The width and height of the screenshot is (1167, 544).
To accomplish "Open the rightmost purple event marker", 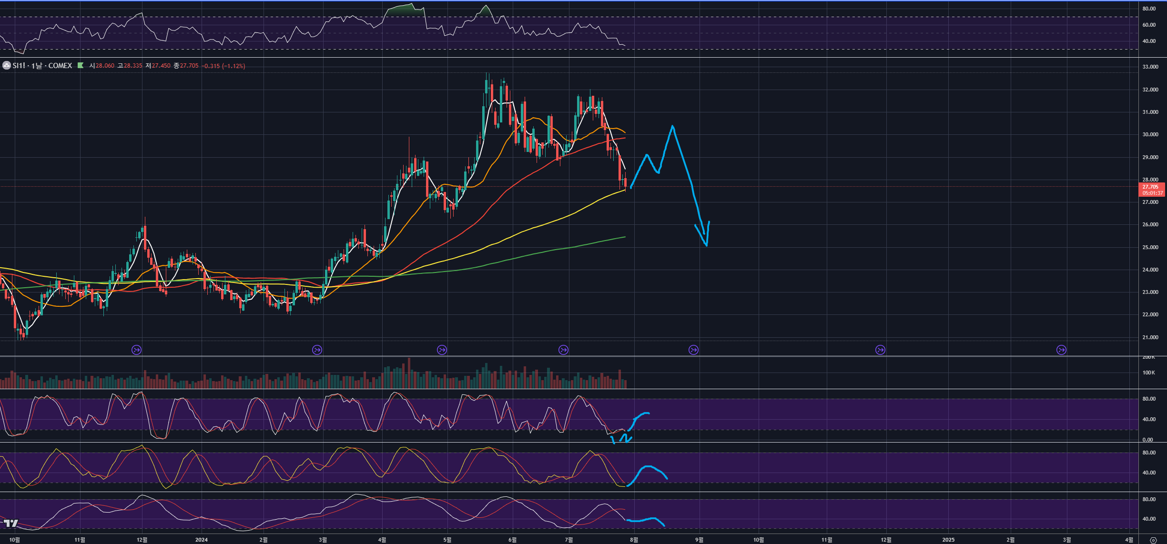I will click(x=1061, y=350).
